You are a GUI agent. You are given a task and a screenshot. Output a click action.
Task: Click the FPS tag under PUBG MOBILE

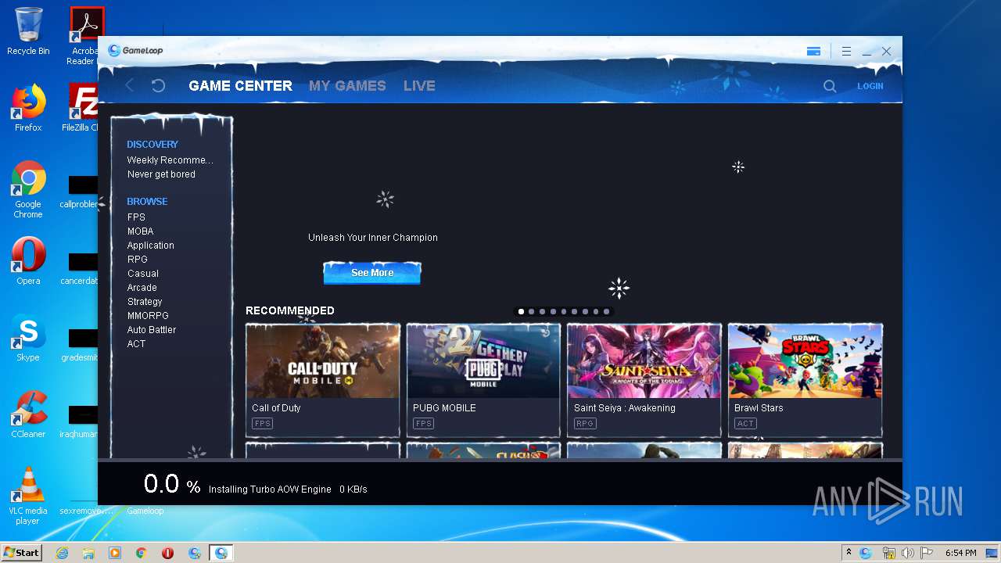click(x=423, y=424)
